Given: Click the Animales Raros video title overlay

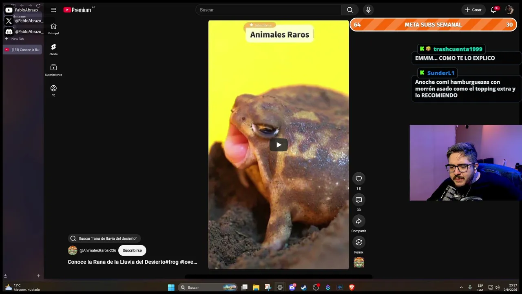Looking at the screenshot, I should [279, 35].
